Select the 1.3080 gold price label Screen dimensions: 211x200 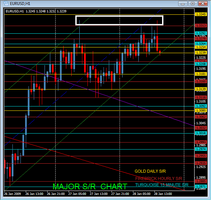click(201, 110)
